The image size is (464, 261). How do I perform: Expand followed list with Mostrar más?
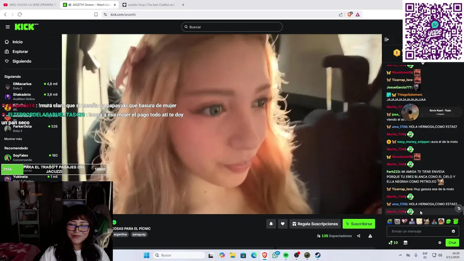click(13, 139)
